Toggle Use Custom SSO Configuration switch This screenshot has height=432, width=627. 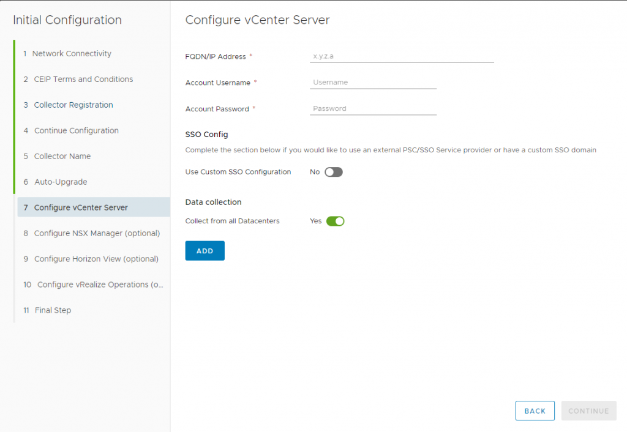[334, 172]
